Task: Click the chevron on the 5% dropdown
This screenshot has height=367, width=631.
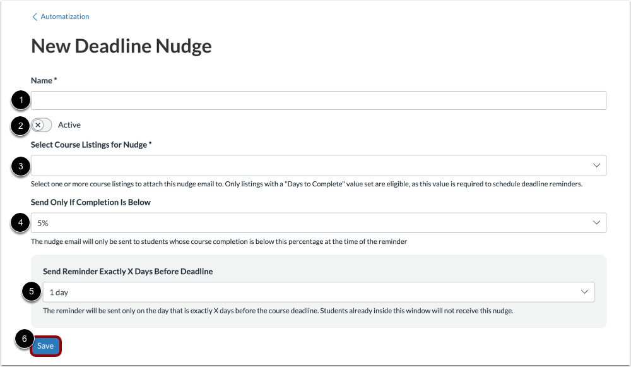Action: pos(596,222)
